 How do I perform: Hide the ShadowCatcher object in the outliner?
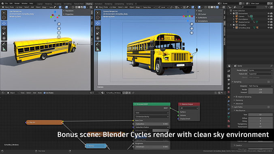point(269,22)
